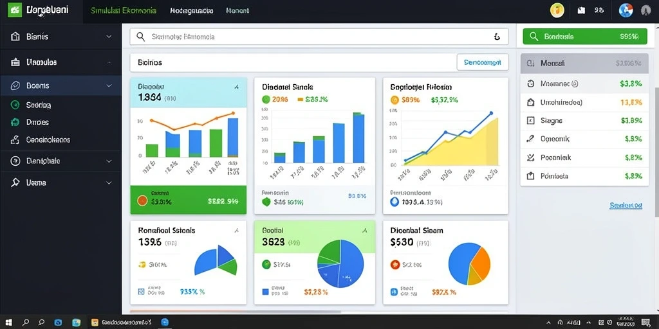Toggle the Uanoulos sidebar section caret
Image resolution: width=659 pixels, height=329 pixels.
(109, 62)
